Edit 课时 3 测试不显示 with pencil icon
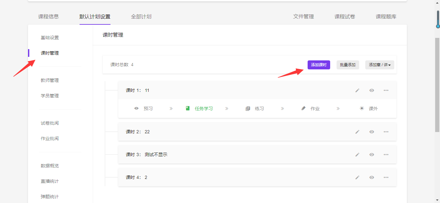440x203 pixels. pos(357,155)
